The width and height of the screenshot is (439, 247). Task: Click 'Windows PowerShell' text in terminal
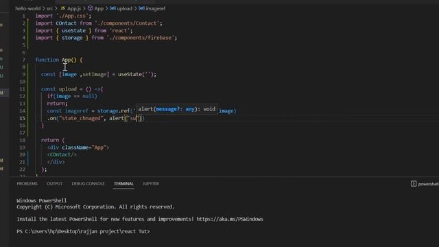click(x=41, y=200)
